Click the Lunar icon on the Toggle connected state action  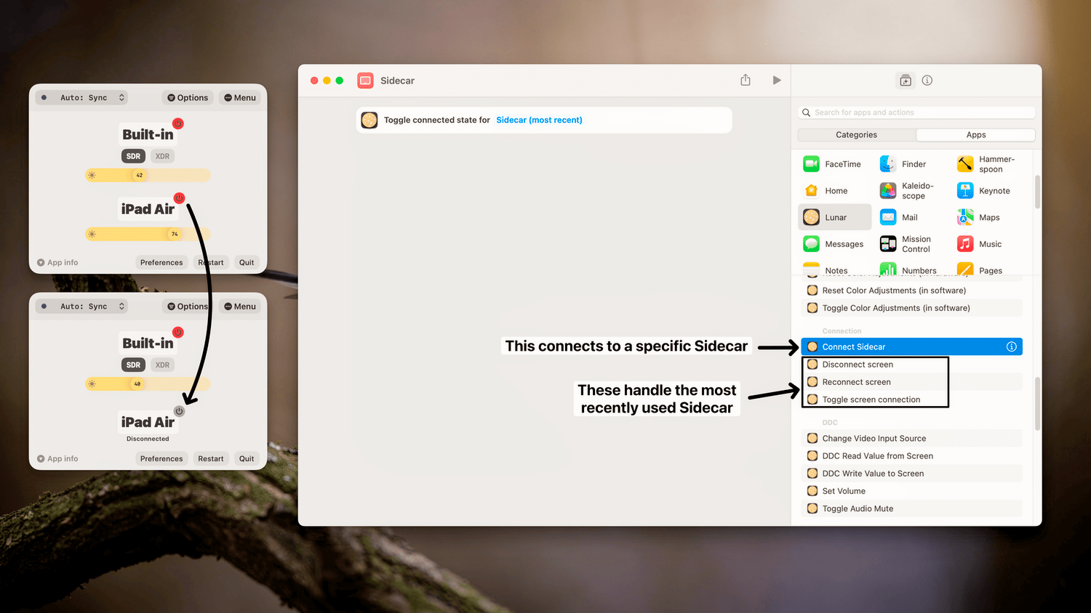tap(369, 120)
